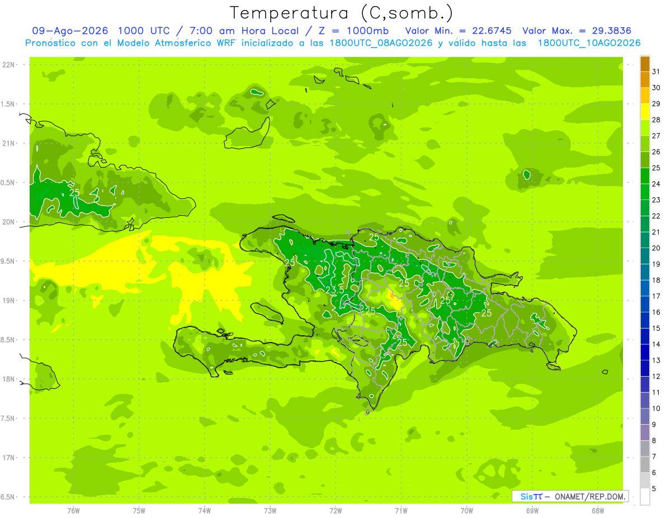Click the dark orange swatch above legend 31
This screenshot has width=671, height=518.
click(645, 64)
